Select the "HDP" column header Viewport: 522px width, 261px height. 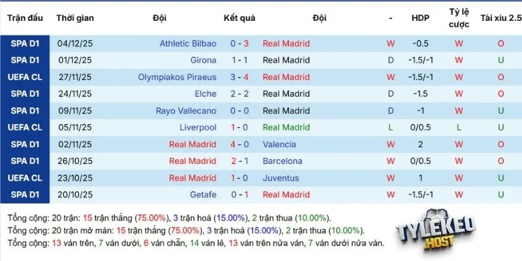coord(420,18)
